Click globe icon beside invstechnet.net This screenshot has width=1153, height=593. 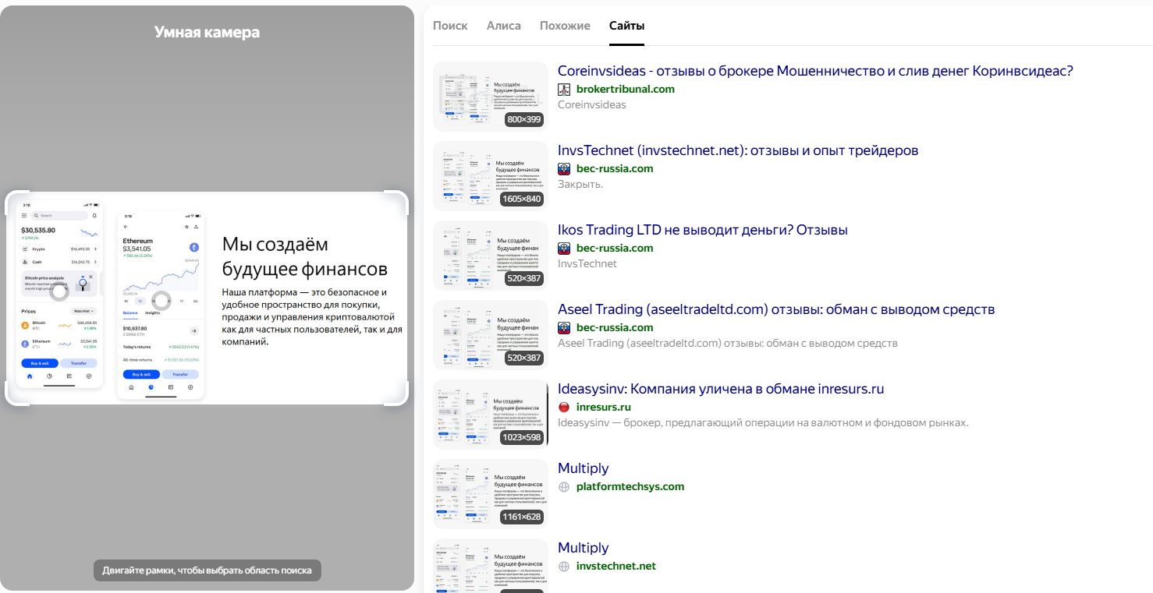[565, 567]
